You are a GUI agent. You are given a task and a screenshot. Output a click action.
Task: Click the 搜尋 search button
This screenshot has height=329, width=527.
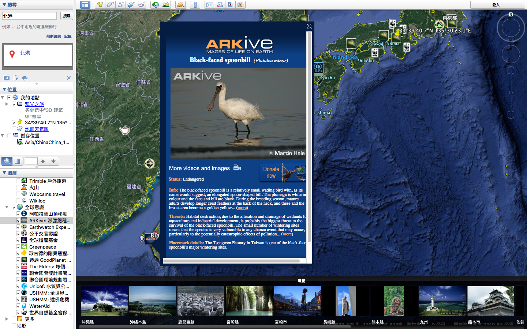coord(67,16)
